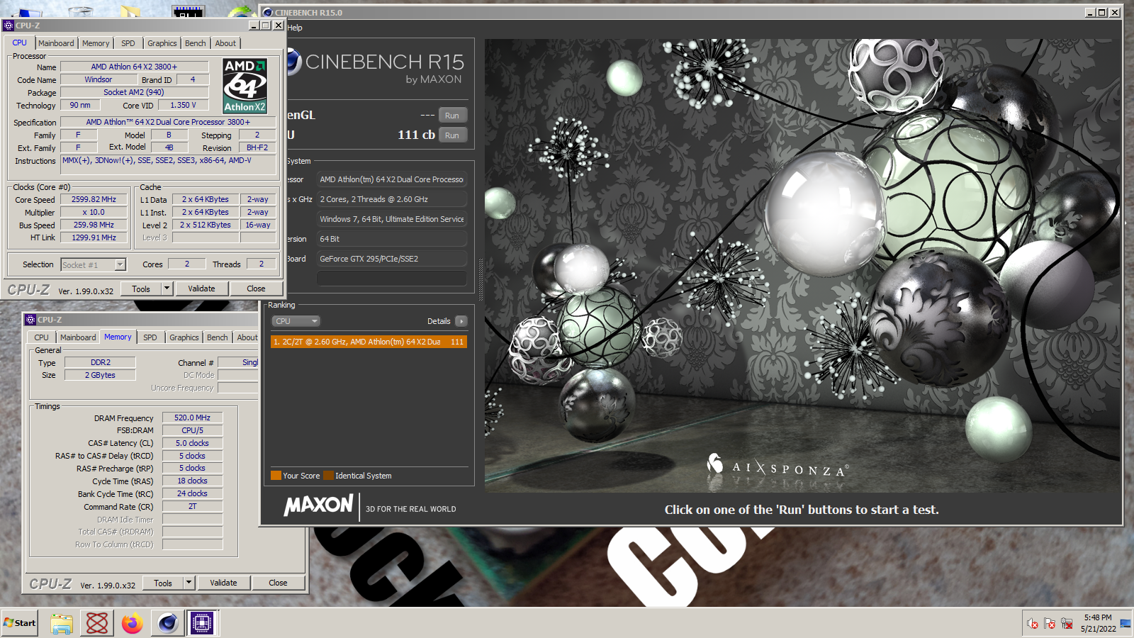Minimize the Cinebench R15.0 window

(1090, 13)
